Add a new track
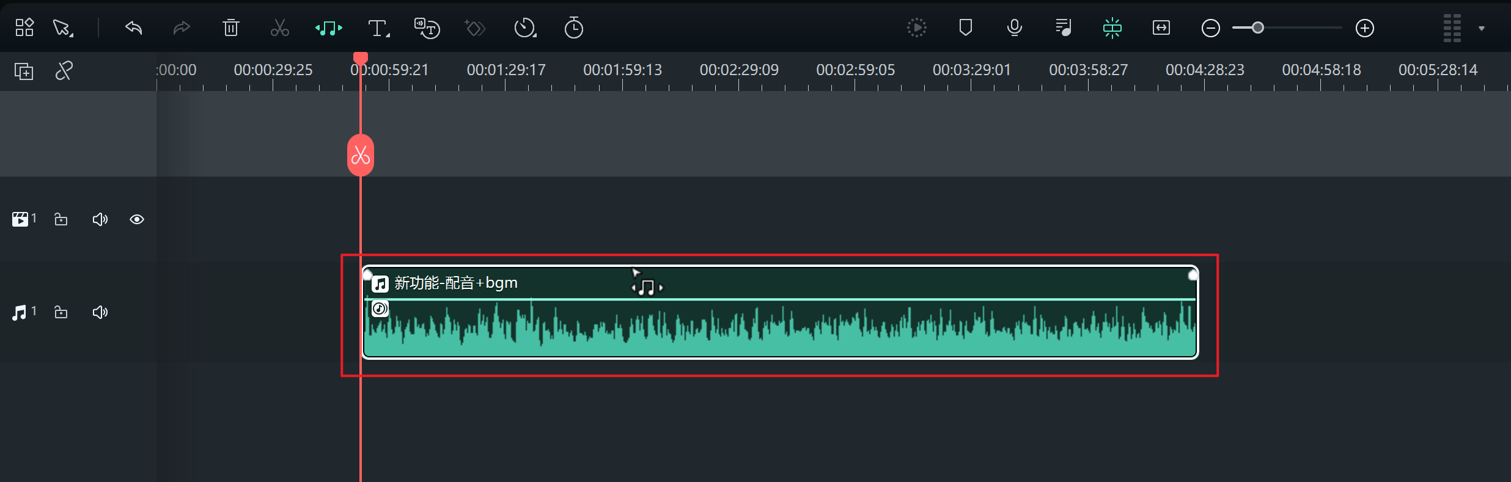 click(24, 71)
